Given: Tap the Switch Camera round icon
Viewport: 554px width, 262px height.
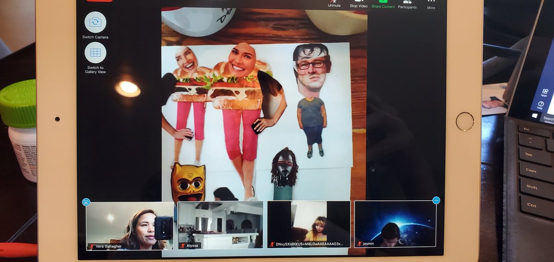Looking at the screenshot, I should [96, 22].
